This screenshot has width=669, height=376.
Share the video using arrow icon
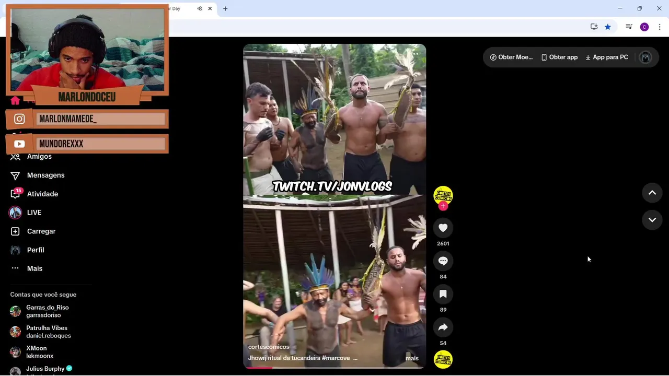[x=443, y=327]
